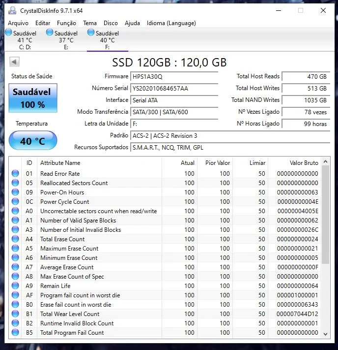The width and height of the screenshot is (338, 350).
Task: Open the Tema menu
Action: tap(90, 23)
